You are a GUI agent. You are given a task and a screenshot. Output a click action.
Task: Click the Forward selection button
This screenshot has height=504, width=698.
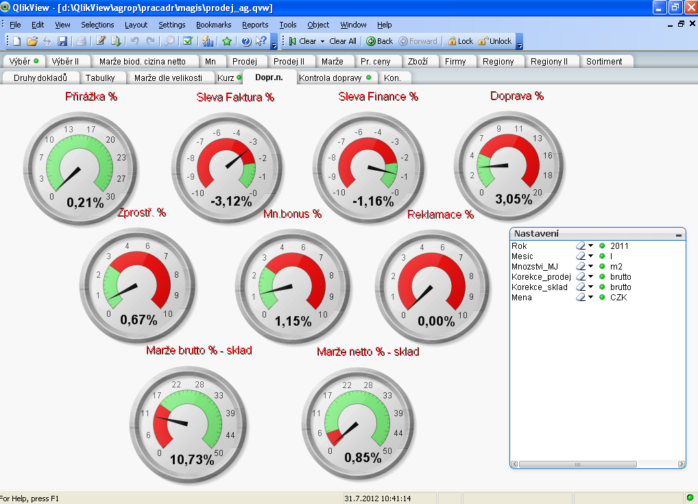tap(418, 41)
